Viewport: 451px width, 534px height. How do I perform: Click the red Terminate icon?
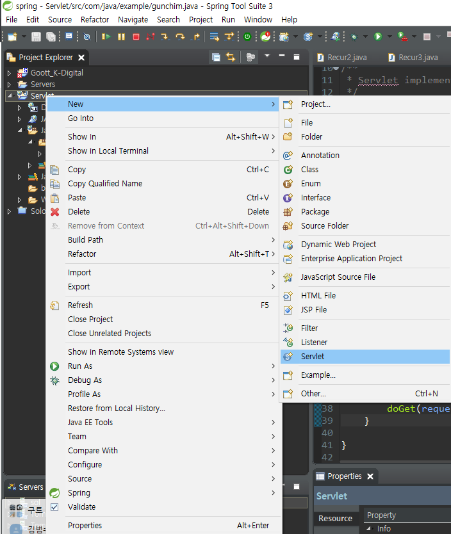pos(136,36)
